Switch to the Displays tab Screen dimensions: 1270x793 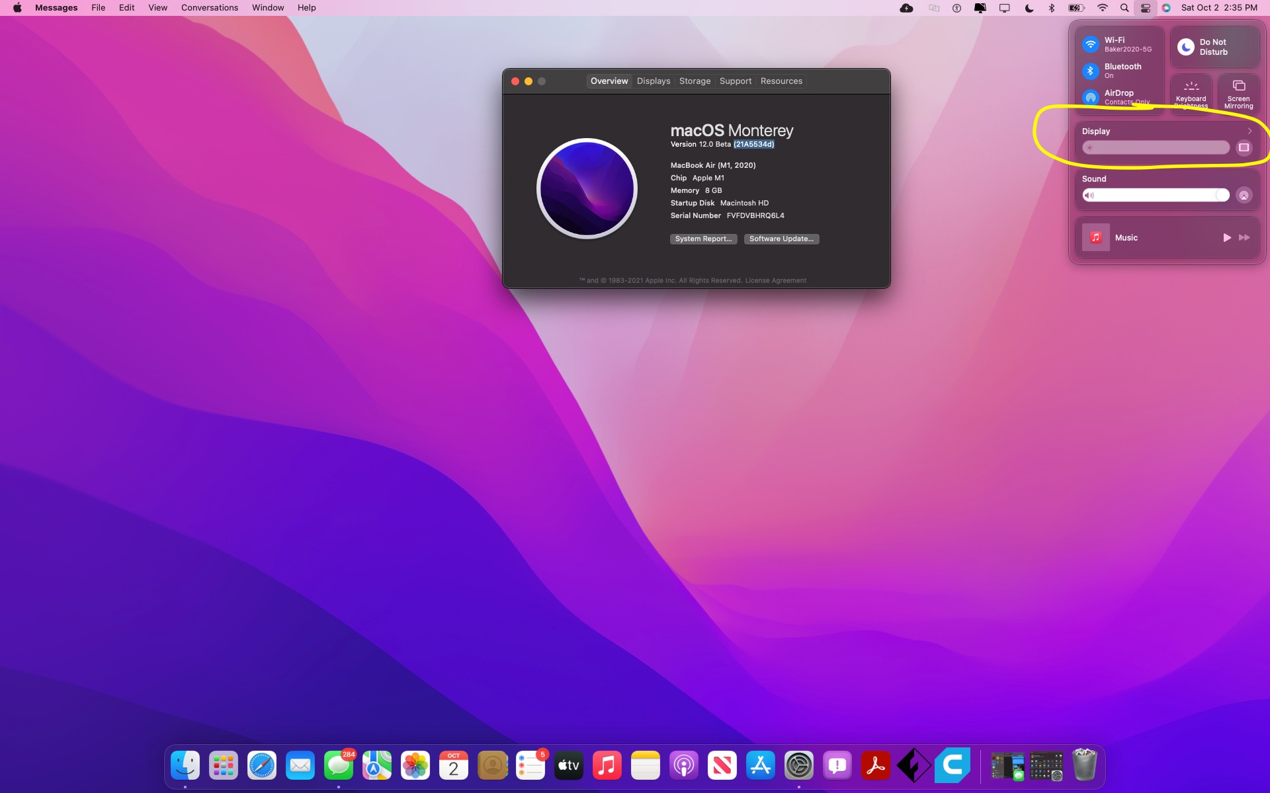653,81
